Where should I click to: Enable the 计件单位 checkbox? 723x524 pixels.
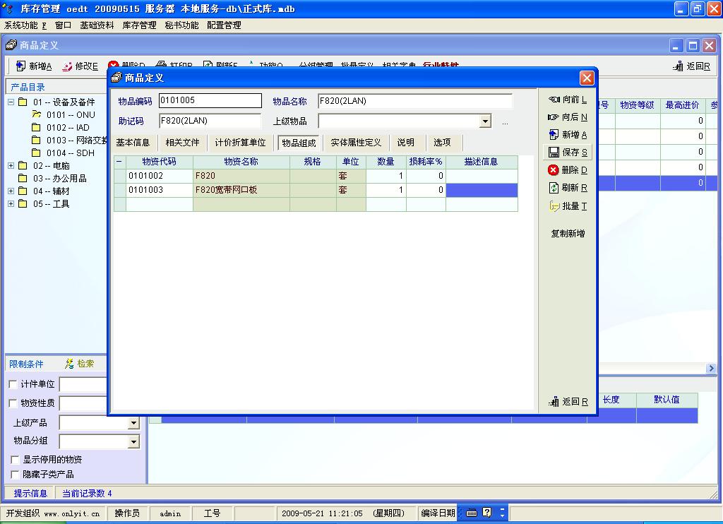13,384
